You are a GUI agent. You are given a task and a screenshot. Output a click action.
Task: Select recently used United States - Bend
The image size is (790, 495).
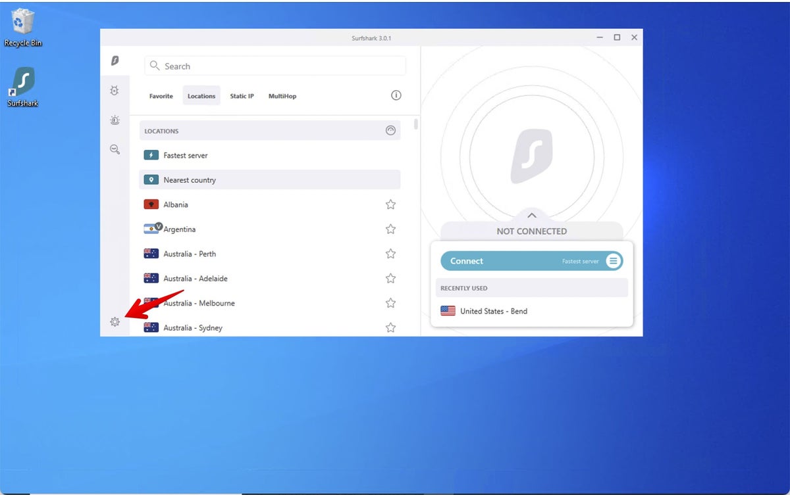(x=532, y=311)
